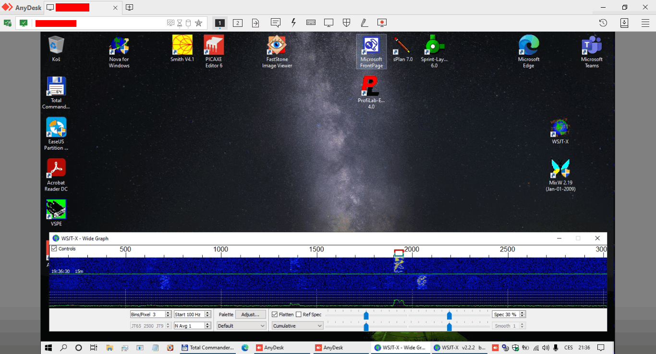The image size is (656, 354).
Task: Uncheck the Flatten checkbox
Action: (275, 315)
